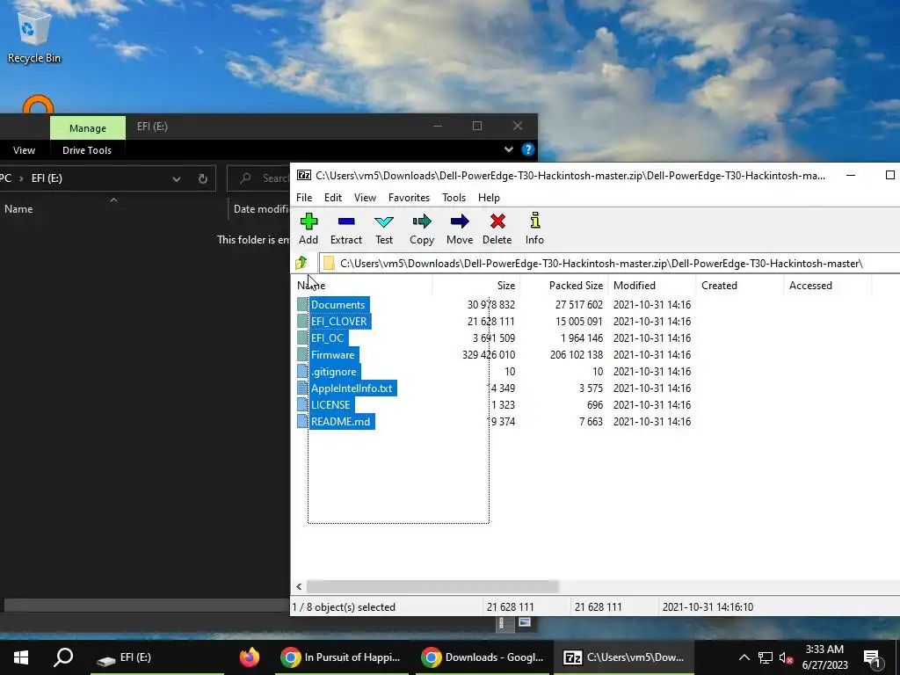Click the 7-Zip horizontal scrollbar thumb
Image resolution: width=900 pixels, height=675 pixels.
[432, 586]
